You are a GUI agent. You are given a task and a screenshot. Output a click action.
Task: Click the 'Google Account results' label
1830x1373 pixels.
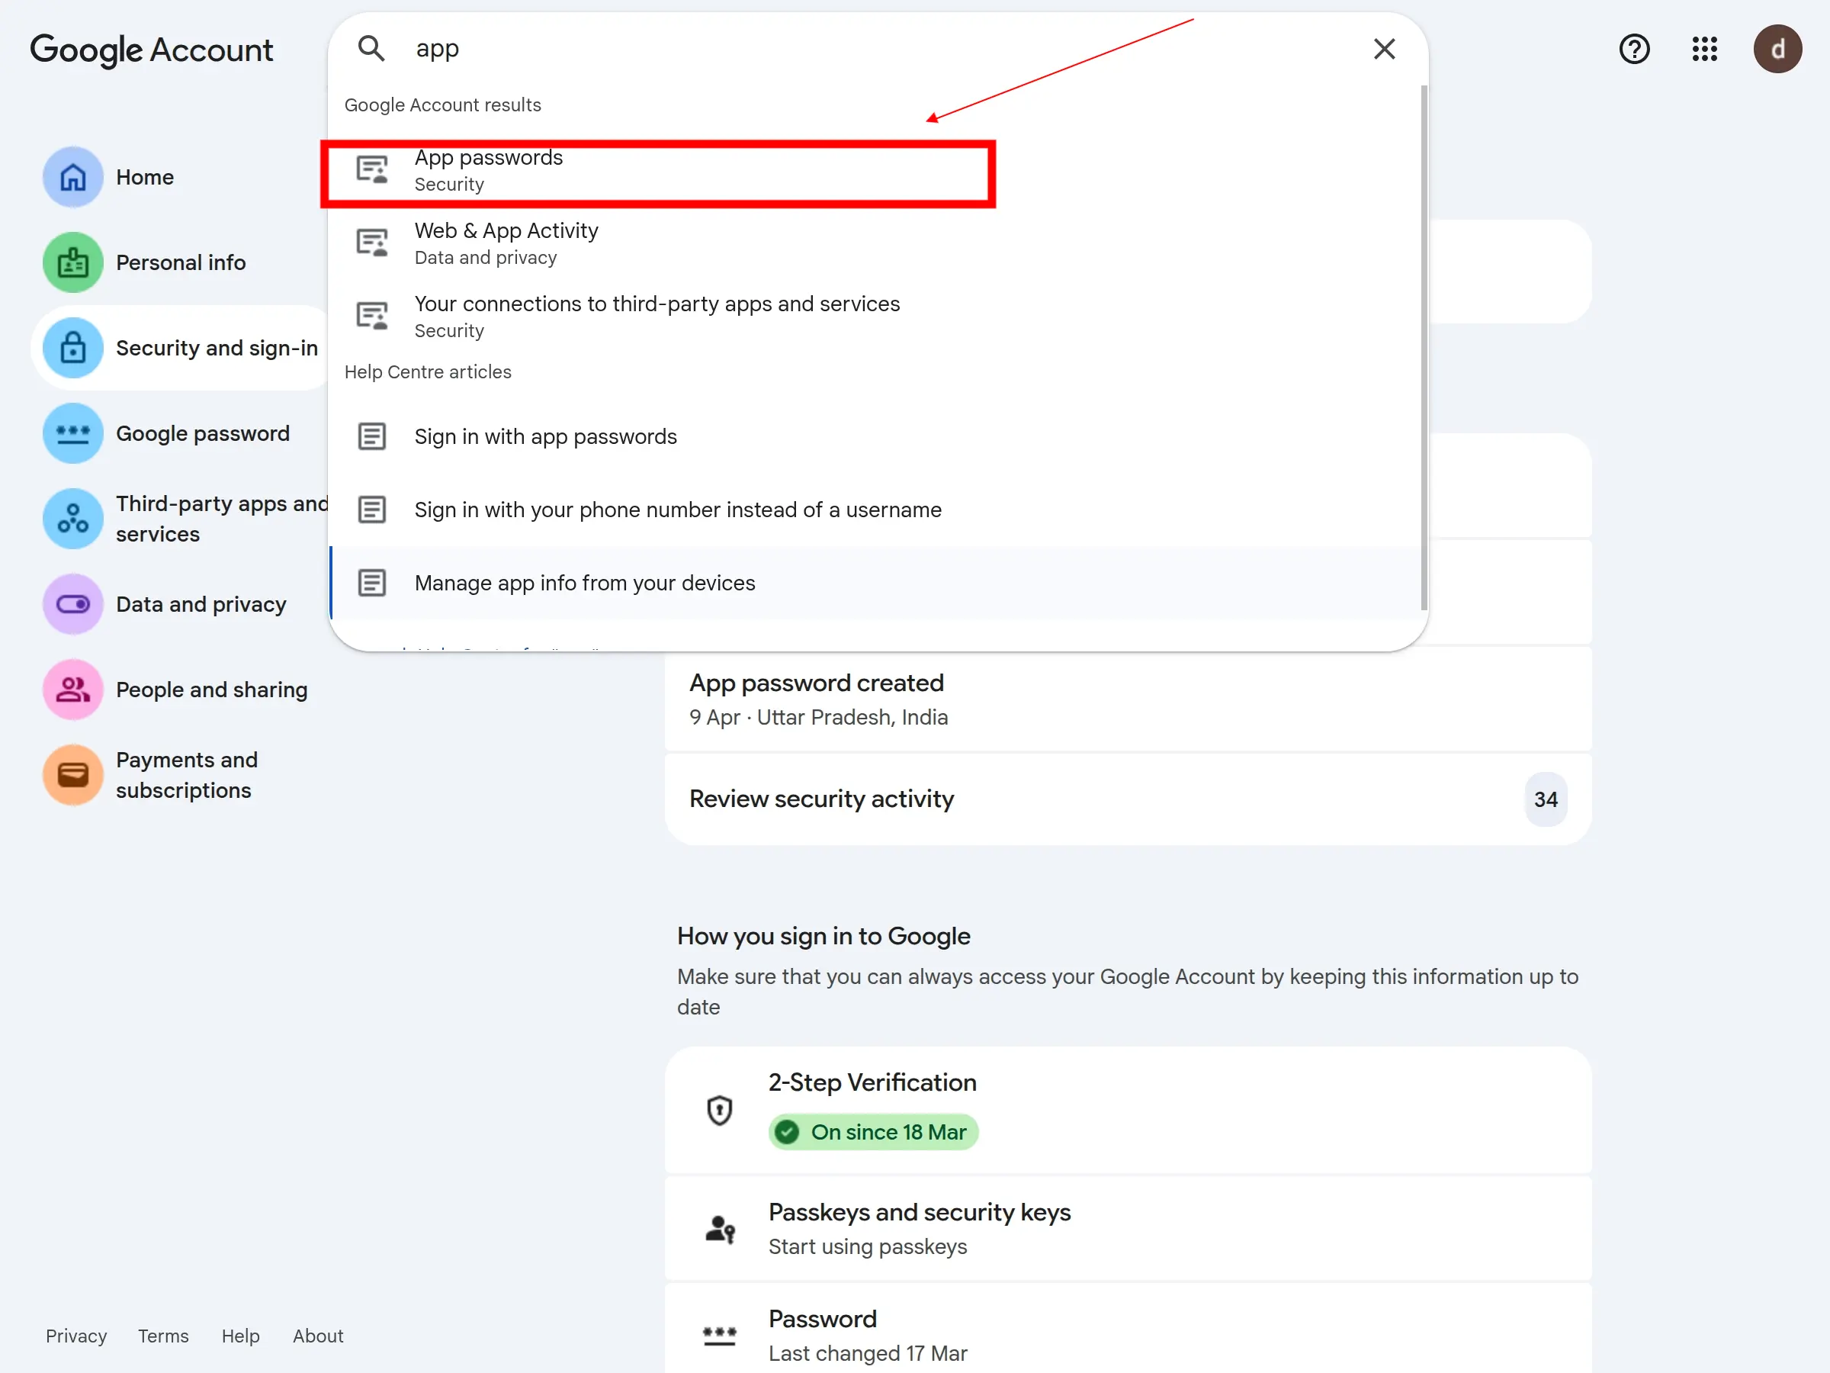(x=442, y=105)
